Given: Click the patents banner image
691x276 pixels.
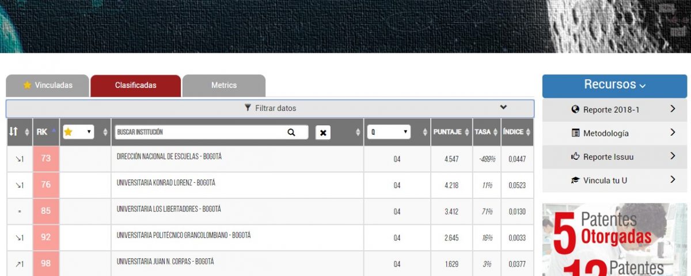Looking at the screenshot, I should pos(614,239).
